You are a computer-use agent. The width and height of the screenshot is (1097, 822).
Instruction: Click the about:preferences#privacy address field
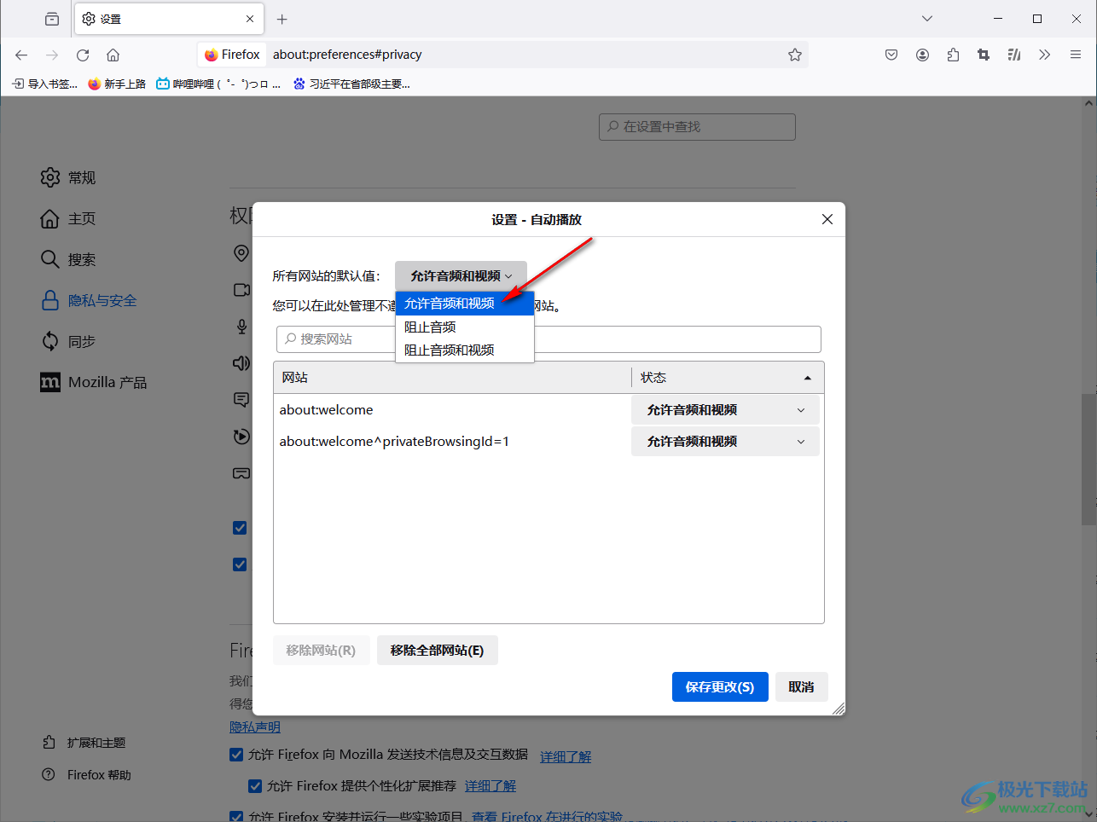(x=525, y=55)
